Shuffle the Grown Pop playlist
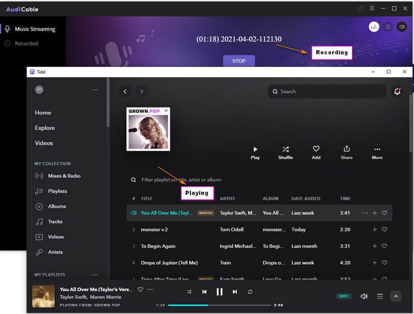This screenshot has height=314, width=414. tap(286, 153)
